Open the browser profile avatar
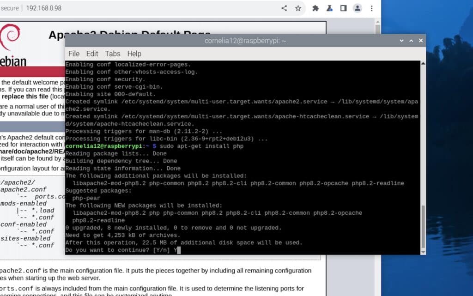This screenshot has width=473, height=296. point(357,8)
